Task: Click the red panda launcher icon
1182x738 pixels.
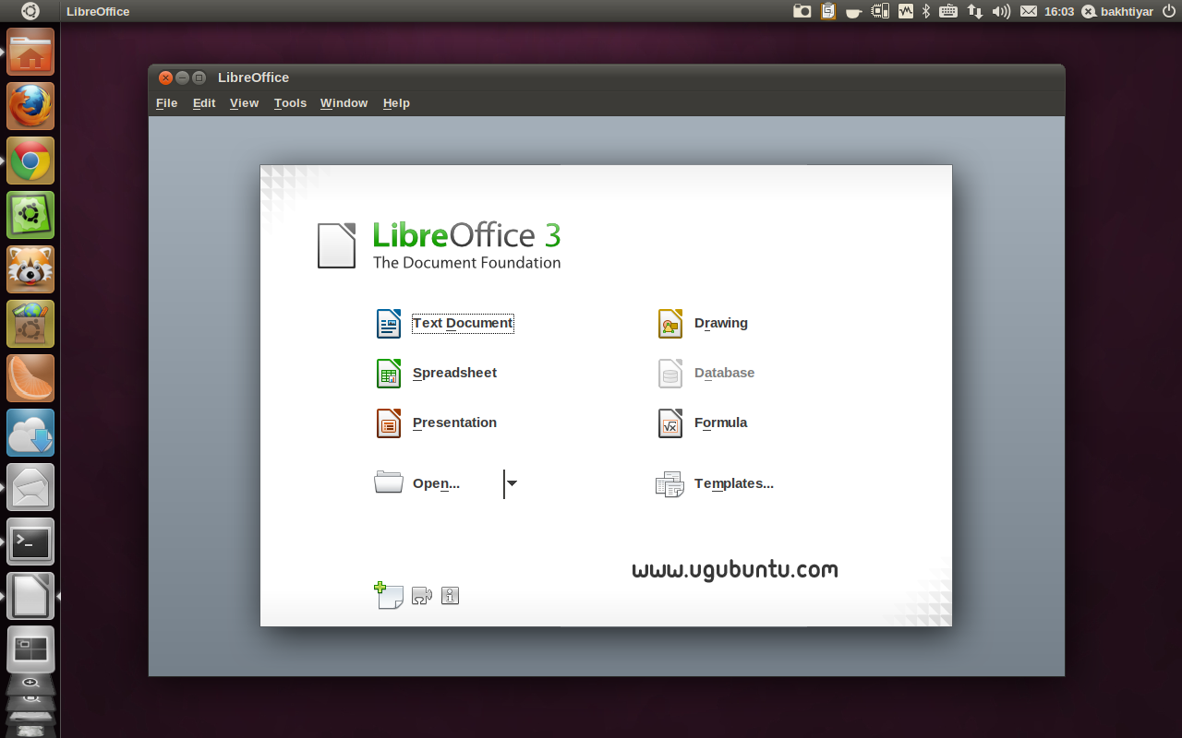Action: click(30, 269)
